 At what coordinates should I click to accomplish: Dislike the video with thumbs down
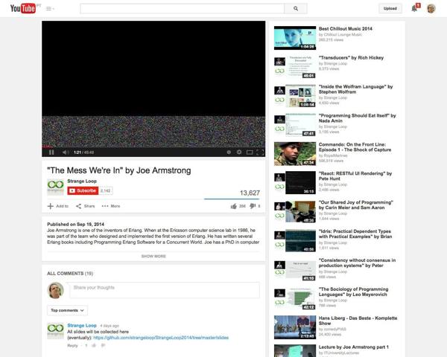tap(252, 206)
